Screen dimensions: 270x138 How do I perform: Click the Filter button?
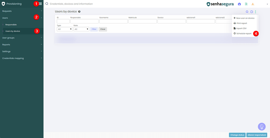click(94, 29)
